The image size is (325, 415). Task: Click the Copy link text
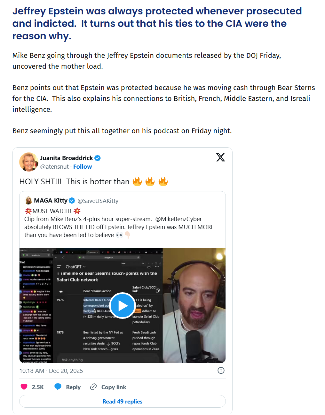coord(114,387)
